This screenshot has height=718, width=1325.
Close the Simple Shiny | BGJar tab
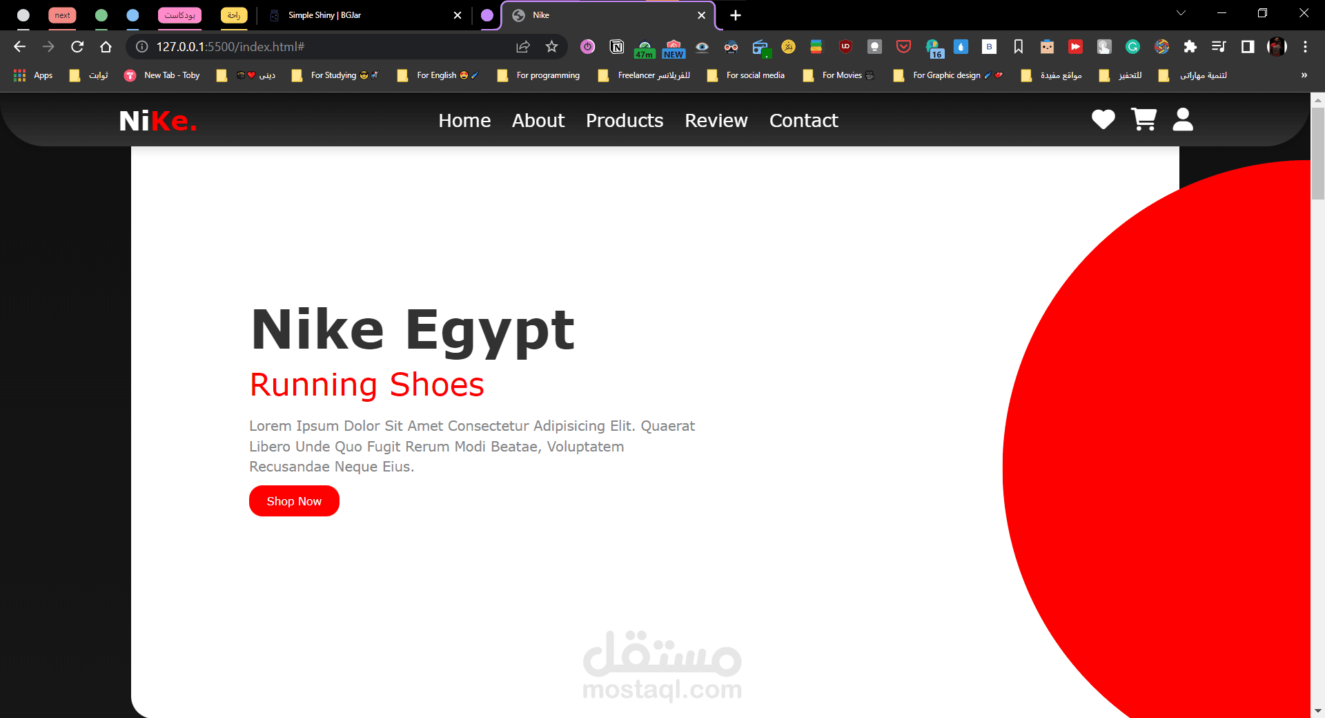[x=457, y=15]
